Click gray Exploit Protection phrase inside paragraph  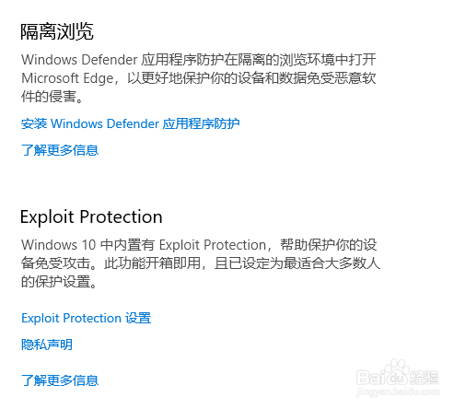pos(213,245)
